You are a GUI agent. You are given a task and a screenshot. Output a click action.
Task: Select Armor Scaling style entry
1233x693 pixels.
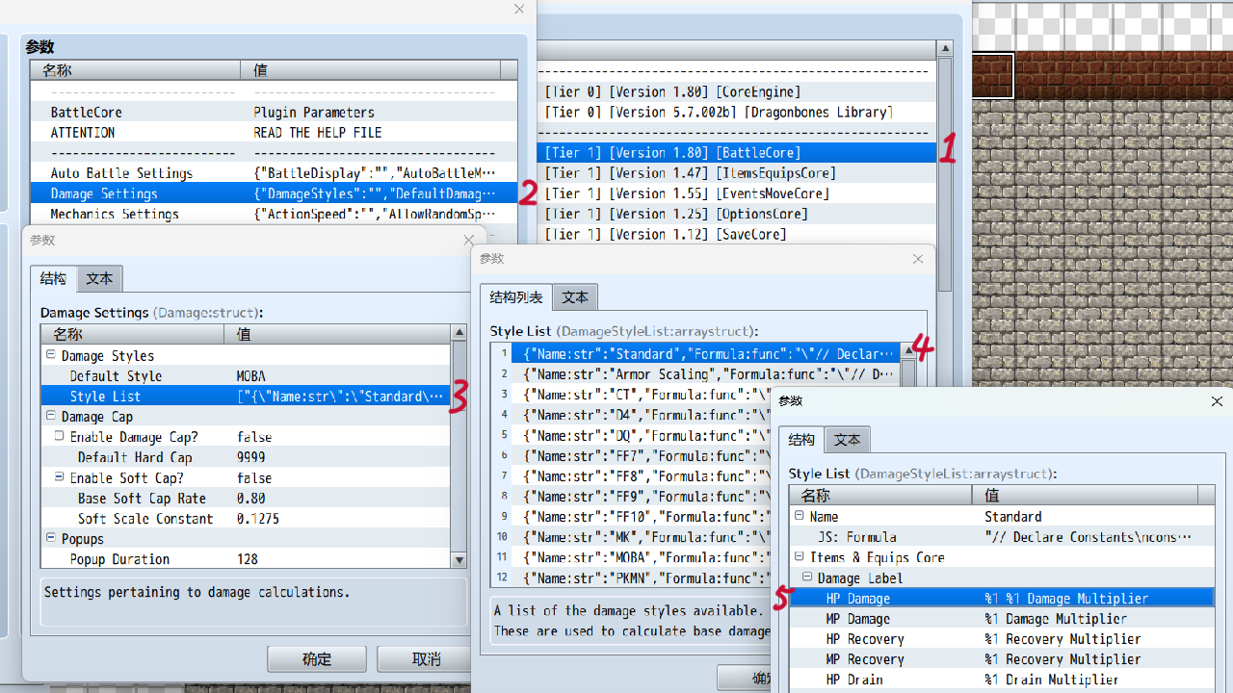[695, 373]
